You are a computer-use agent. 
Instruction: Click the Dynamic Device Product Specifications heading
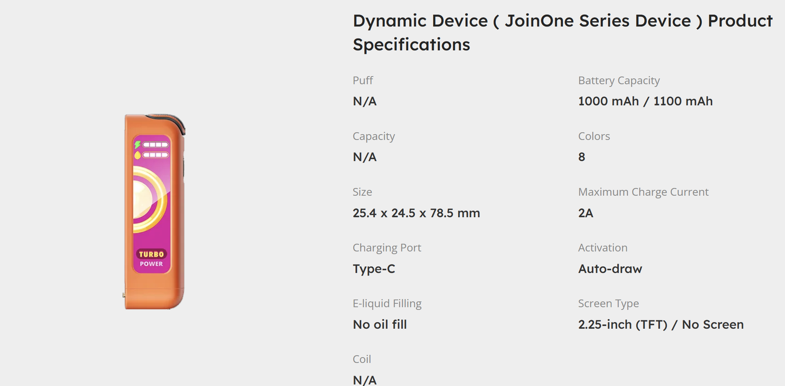coord(562,33)
